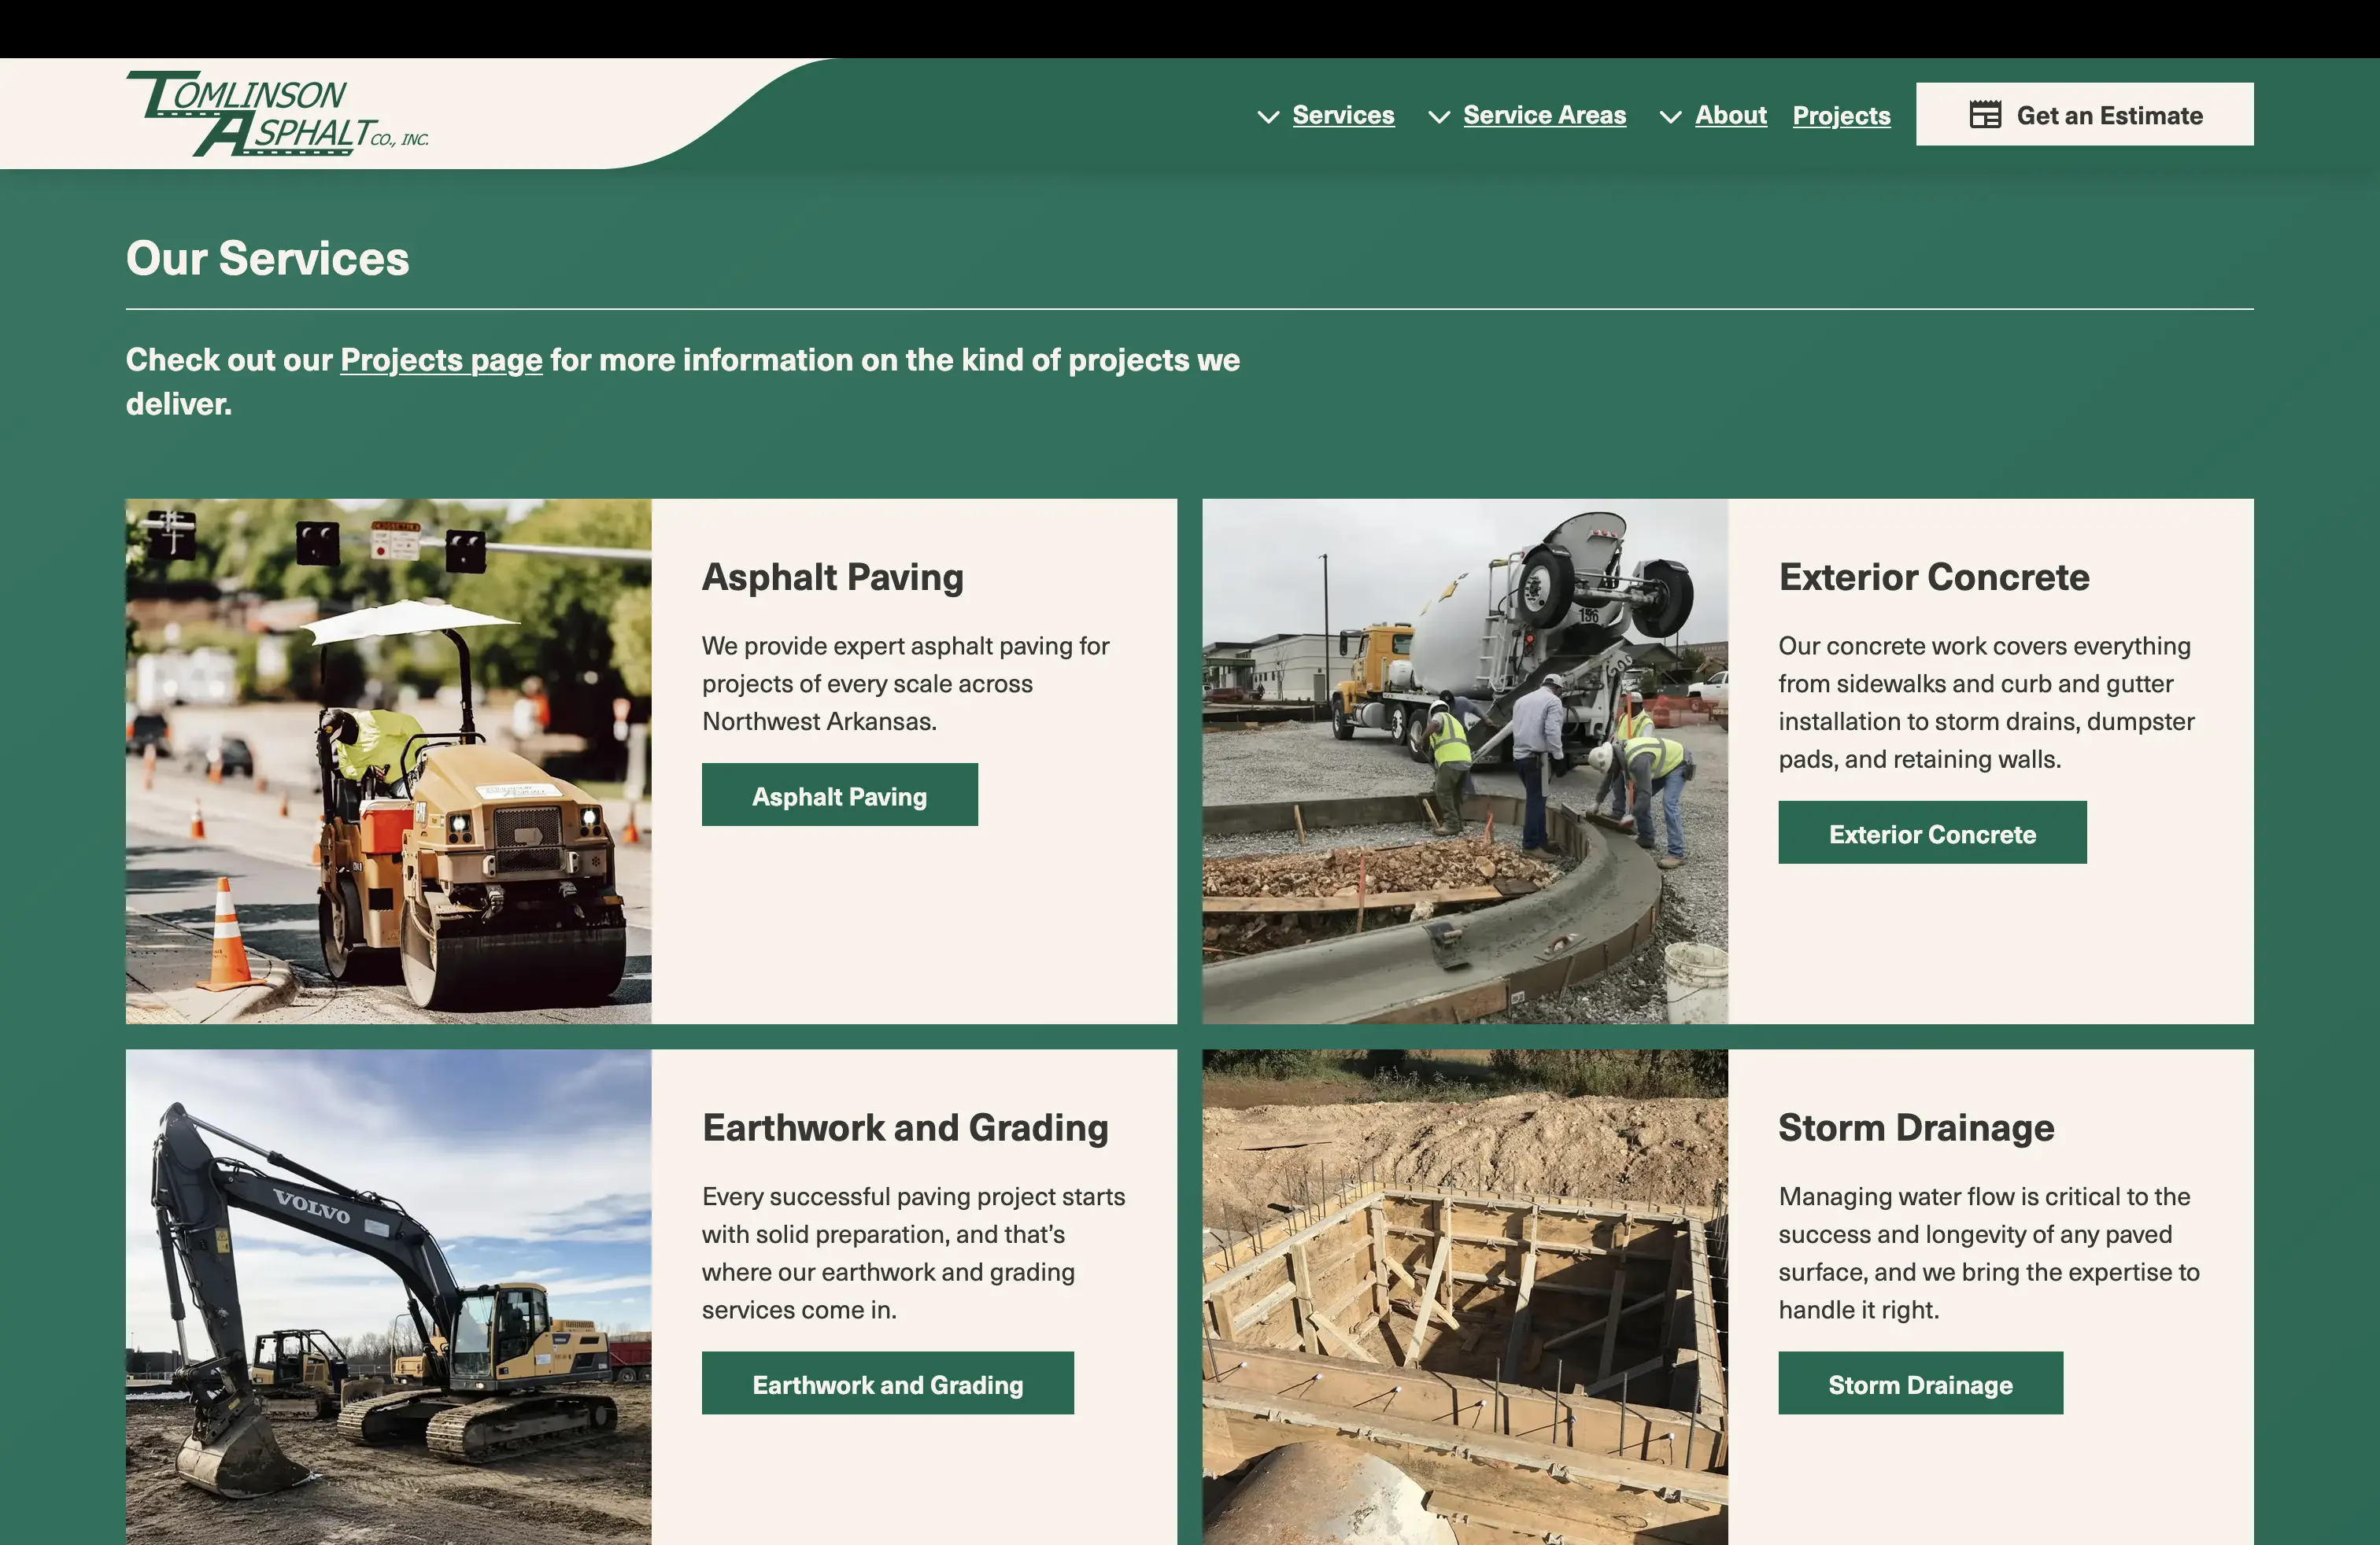
Task: Click the green Storm Drainage button
Action: tap(1919, 1383)
